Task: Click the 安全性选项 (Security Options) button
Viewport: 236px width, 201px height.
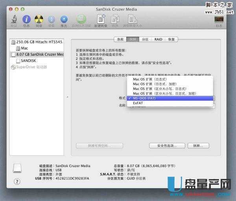Action: tap(167, 146)
